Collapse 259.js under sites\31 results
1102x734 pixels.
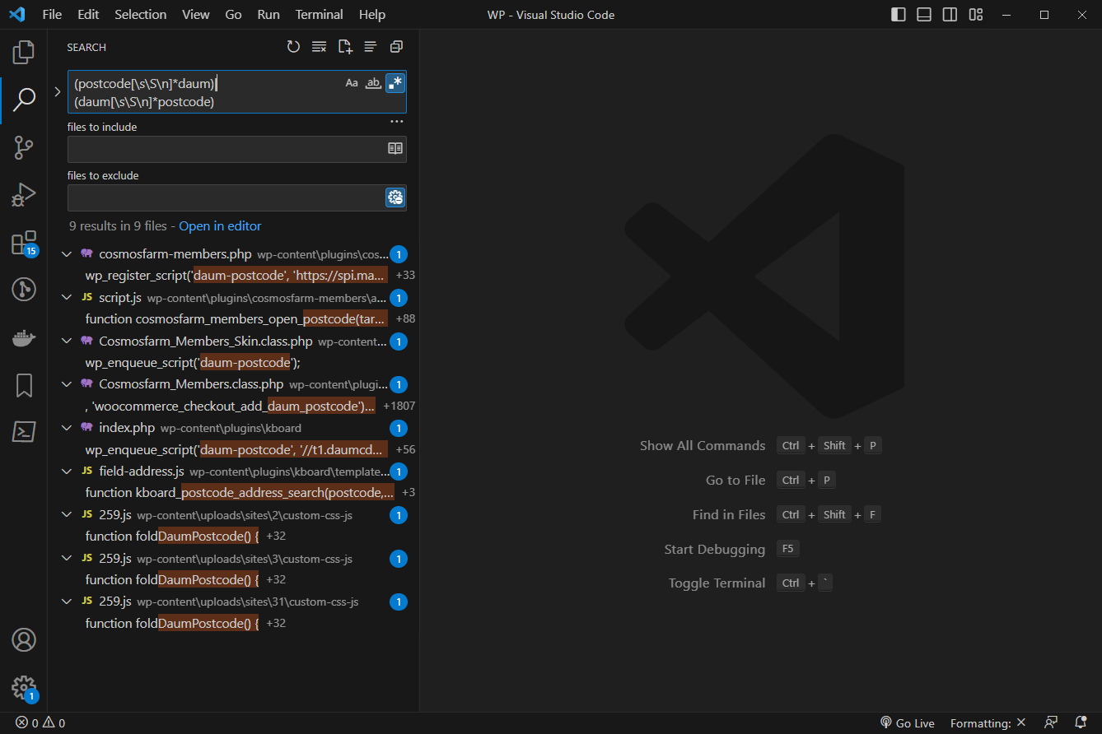point(68,602)
